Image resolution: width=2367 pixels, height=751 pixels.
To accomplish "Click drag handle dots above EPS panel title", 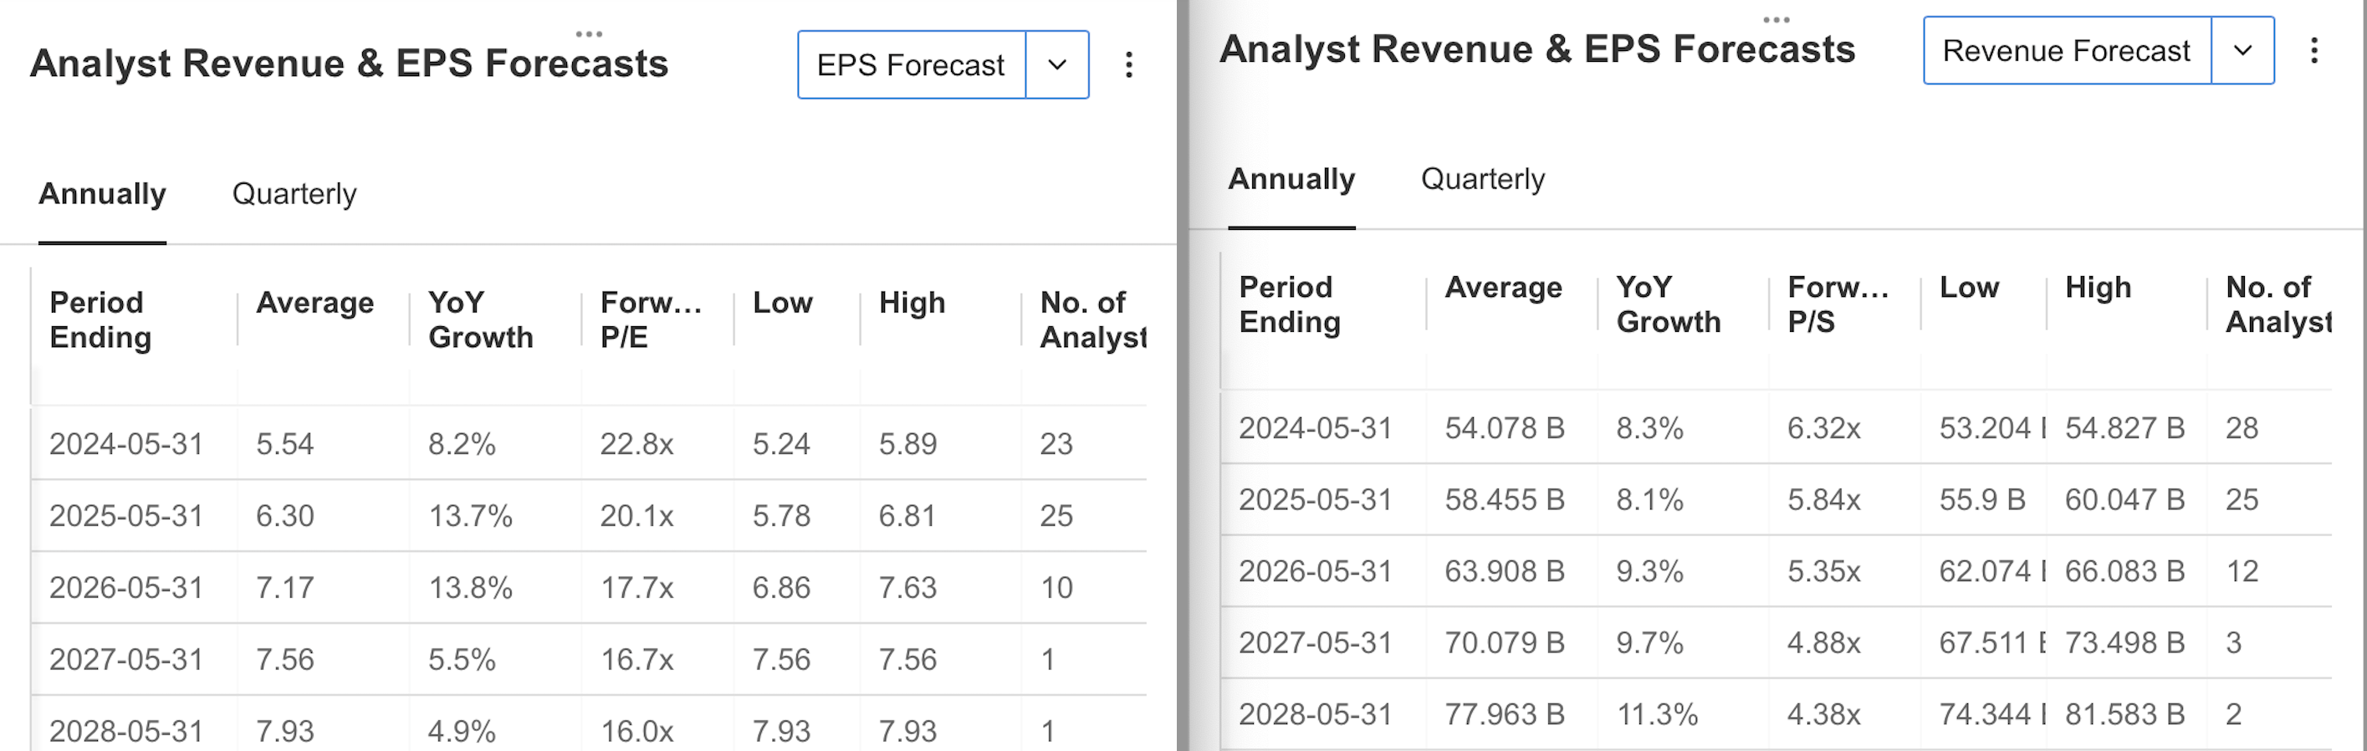I will pos(589,34).
